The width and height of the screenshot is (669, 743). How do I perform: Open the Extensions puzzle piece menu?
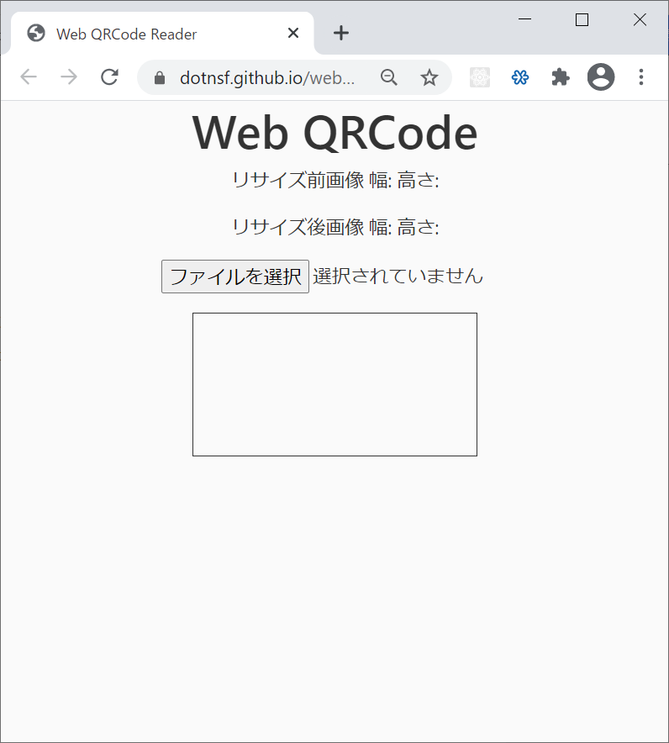tap(561, 77)
